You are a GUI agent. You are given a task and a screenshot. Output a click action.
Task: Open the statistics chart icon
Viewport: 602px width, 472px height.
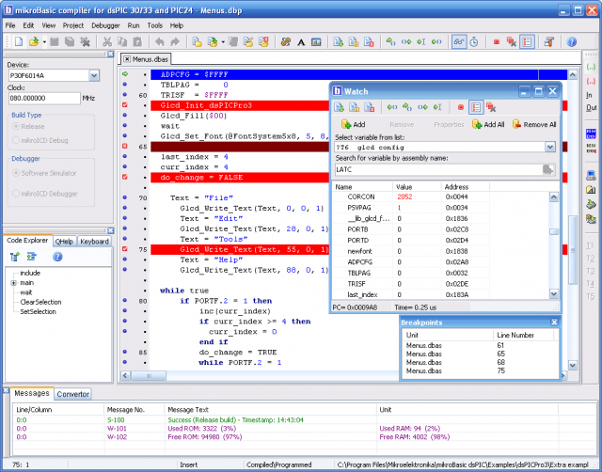(x=316, y=41)
